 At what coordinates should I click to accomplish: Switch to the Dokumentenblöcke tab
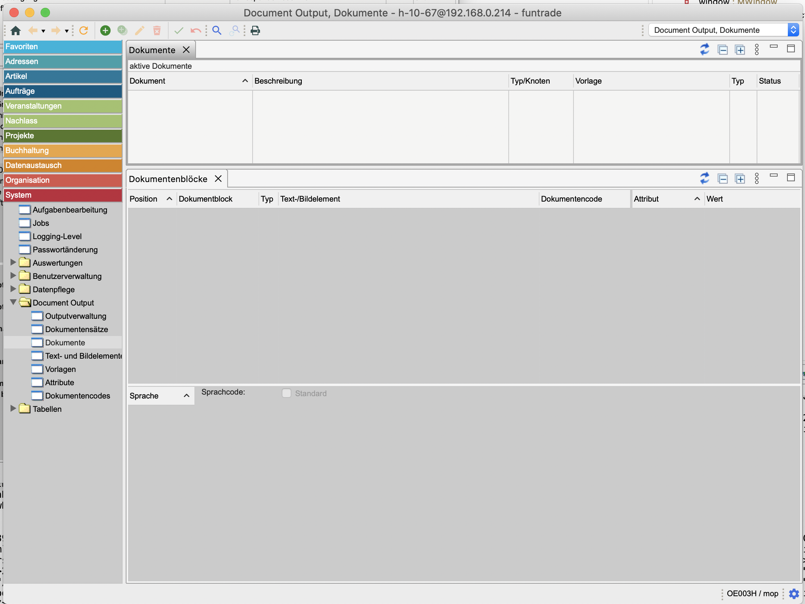(168, 179)
